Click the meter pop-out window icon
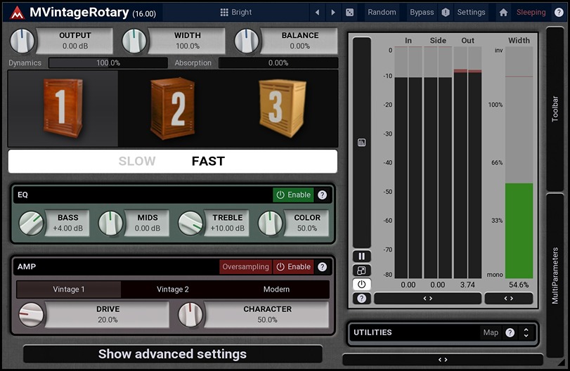Screen dimensions: 570x371 point(361,271)
